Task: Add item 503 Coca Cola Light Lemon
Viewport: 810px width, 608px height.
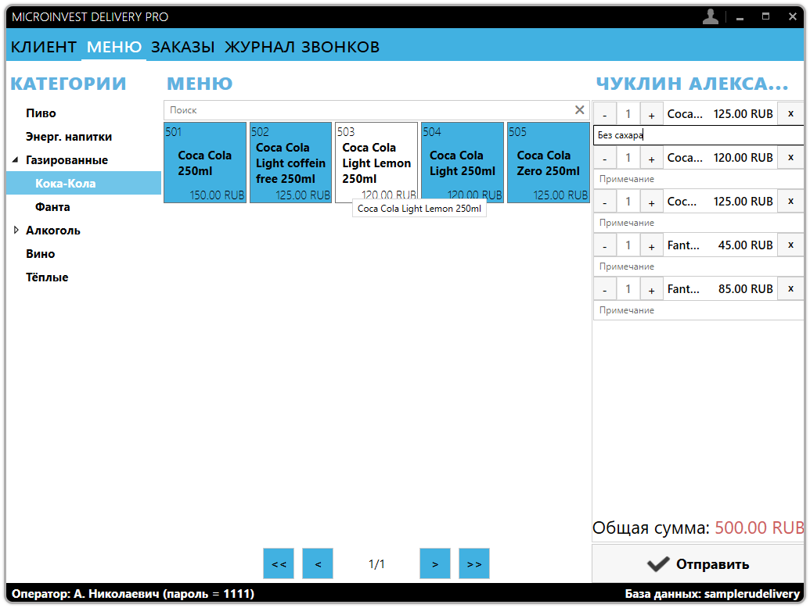Action: (376, 163)
